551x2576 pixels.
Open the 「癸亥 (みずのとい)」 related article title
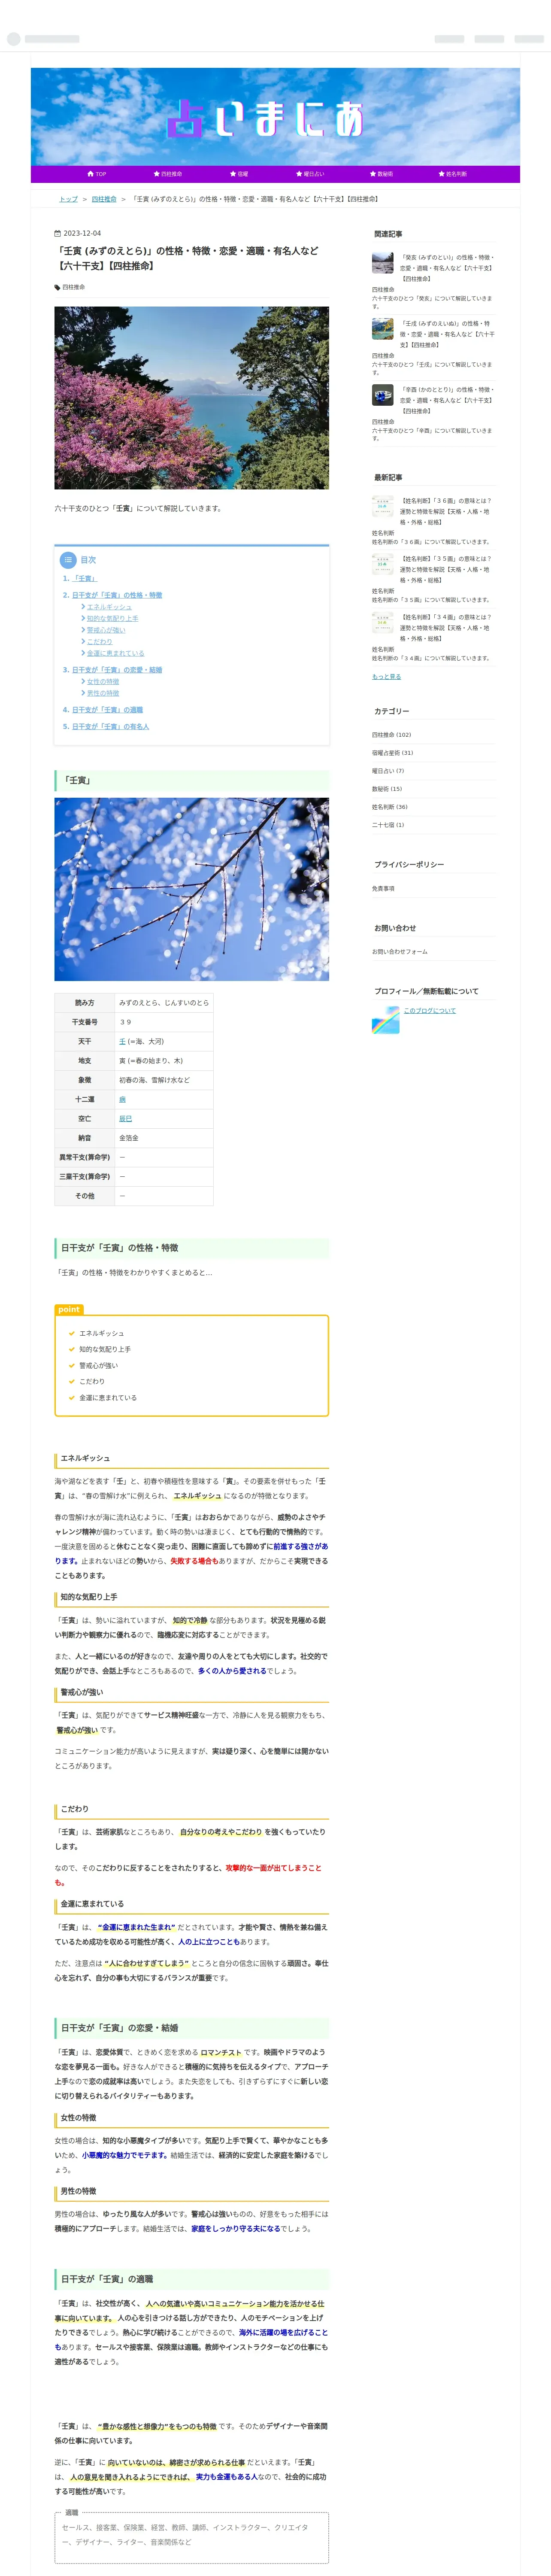point(447,268)
